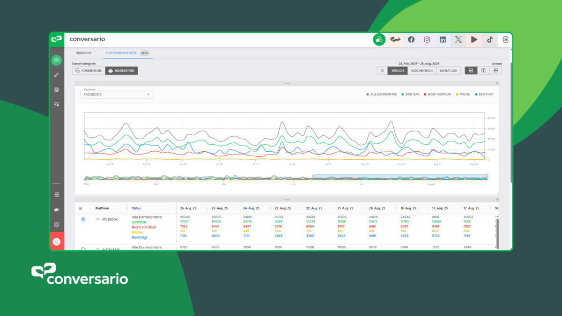Select the Threads icon in header
The width and height of the screenshot is (562, 316).
pos(505,40)
